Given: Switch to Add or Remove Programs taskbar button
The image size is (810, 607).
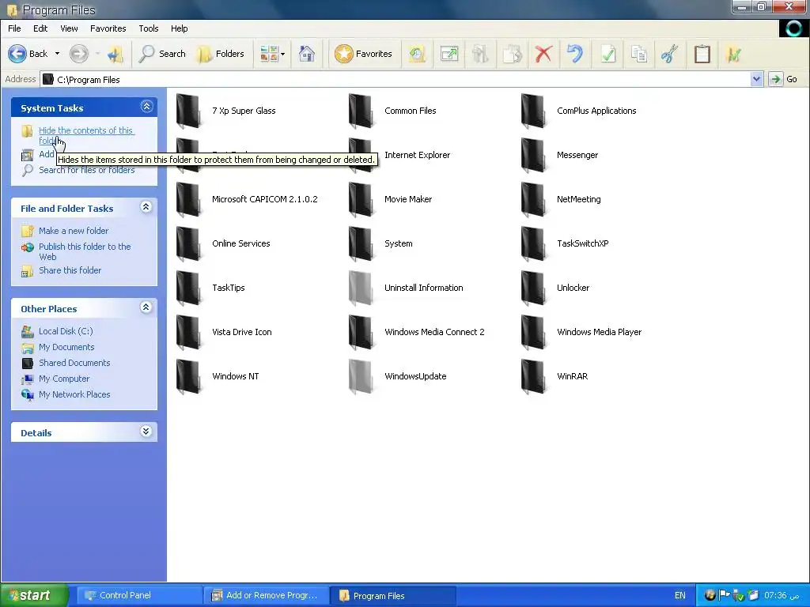Looking at the screenshot, I should [266, 595].
